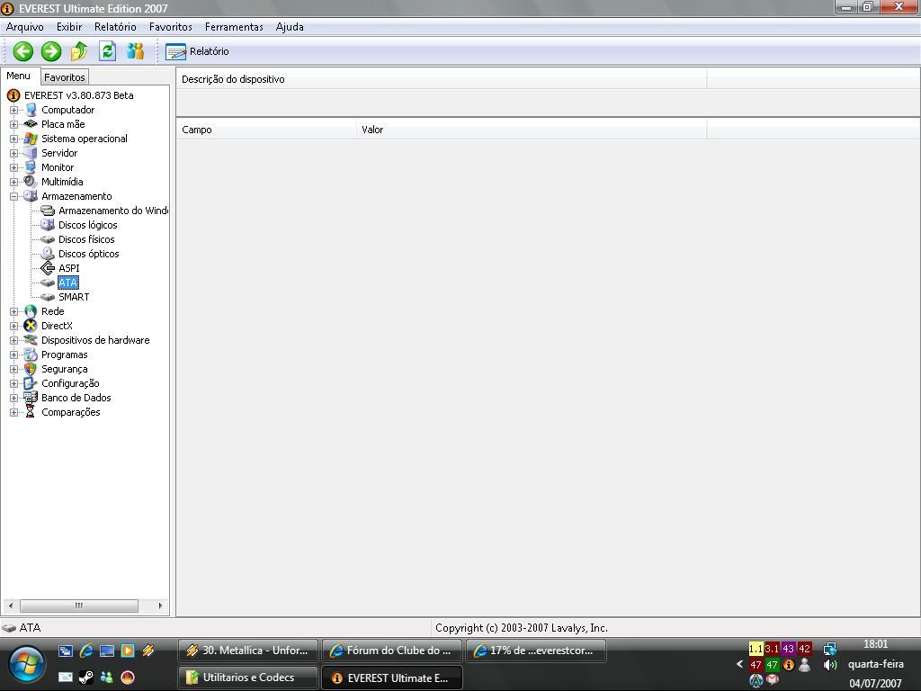This screenshot has width=921, height=691.
Task: Click the DirectX yellow X icon
Action: click(31, 326)
